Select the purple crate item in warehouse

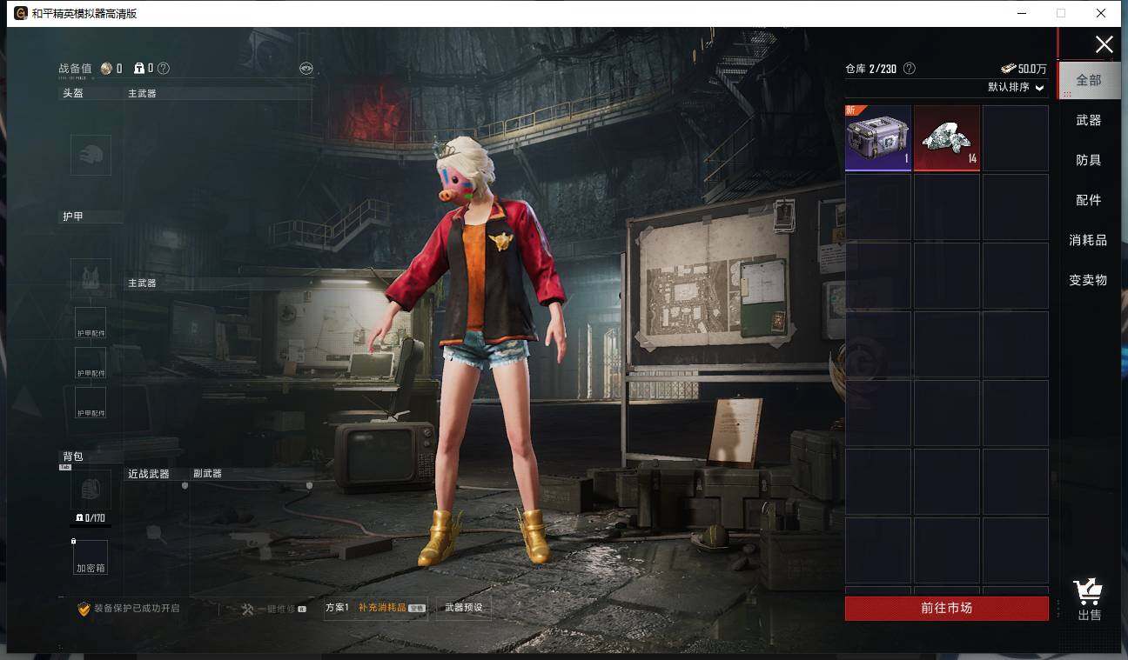(x=877, y=137)
